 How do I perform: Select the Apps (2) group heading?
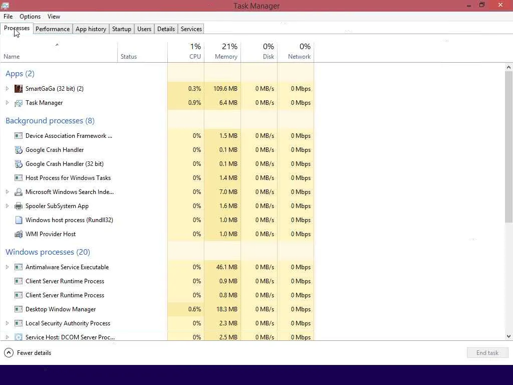(x=20, y=74)
